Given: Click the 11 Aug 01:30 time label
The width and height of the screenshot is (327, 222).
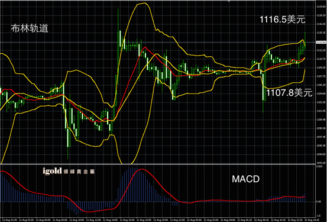Looking at the screenshot, I should click(x=9, y=220).
